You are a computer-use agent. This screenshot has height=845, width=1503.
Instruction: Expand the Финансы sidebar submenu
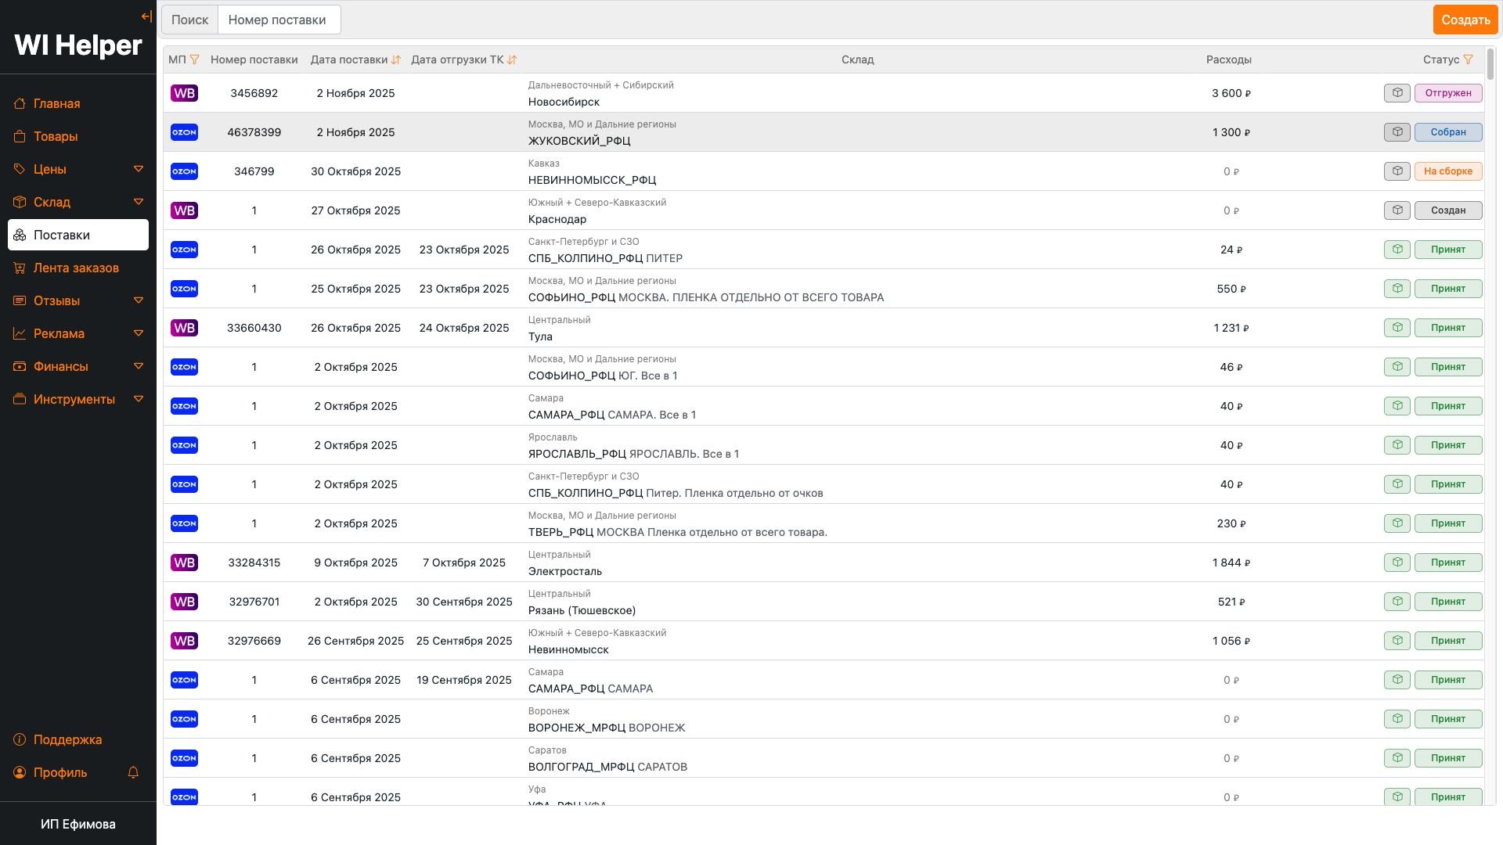coord(139,366)
